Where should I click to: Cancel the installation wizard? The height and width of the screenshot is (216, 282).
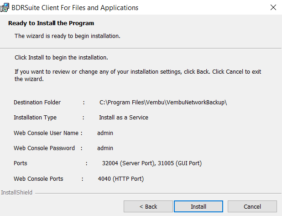252,206
